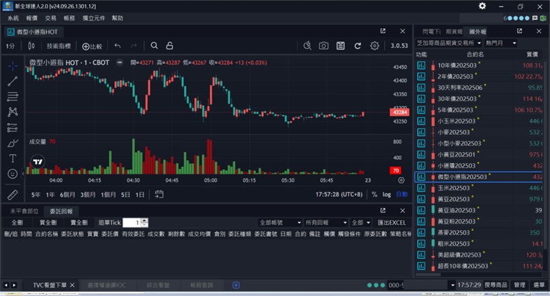Image resolution: width=550 pixels, height=296 pixels.
Task: Open account selector dropdown in status bar
Action: click(x=453, y=285)
